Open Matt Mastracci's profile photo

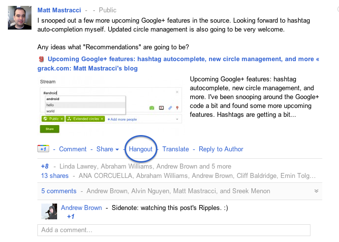(20, 18)
